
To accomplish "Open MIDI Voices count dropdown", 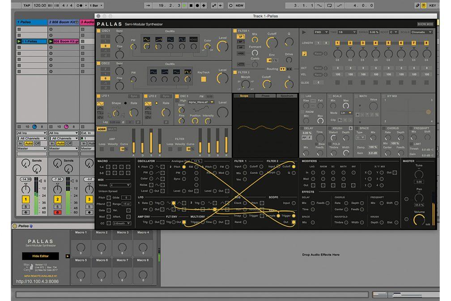I will click(x=120, y=185).
